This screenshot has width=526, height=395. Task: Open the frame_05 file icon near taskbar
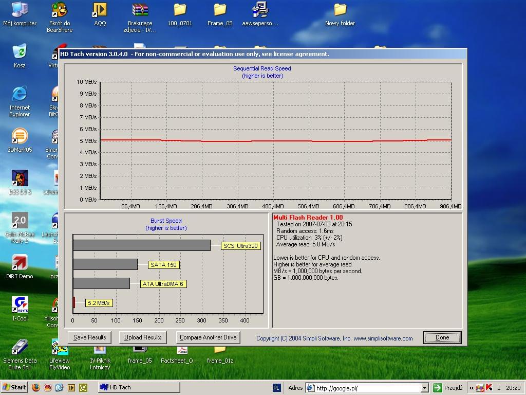pos(140,355)
